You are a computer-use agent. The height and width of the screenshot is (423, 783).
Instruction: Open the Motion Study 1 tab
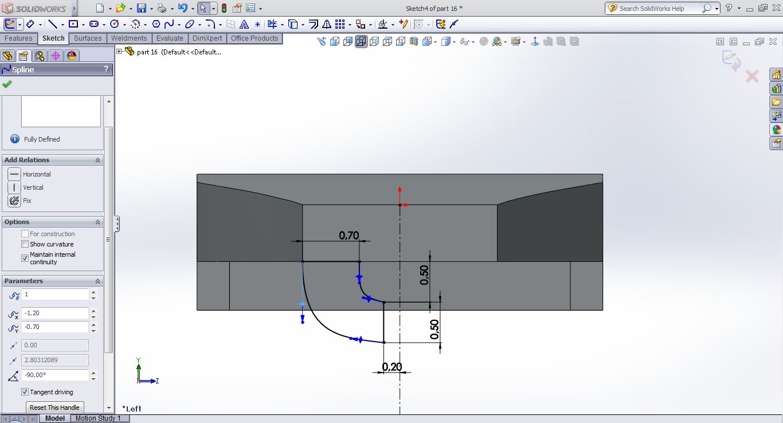[98, 418]
